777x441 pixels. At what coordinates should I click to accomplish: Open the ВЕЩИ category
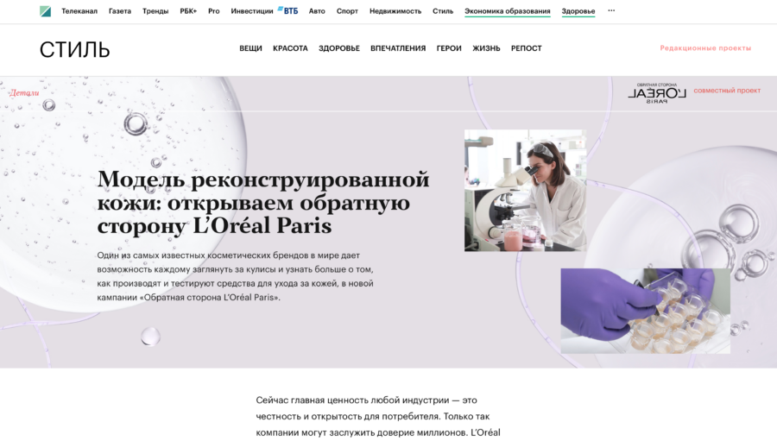(250, 48)
